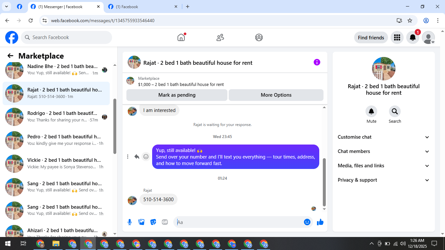
Task: Open Windows Start menu
Action: point(7,243)
